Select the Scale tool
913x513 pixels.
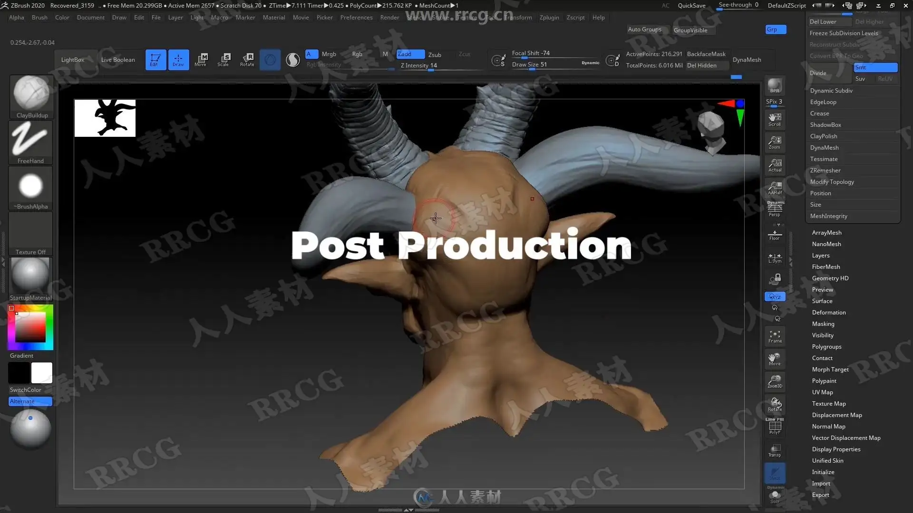click(x=223, y=59)
